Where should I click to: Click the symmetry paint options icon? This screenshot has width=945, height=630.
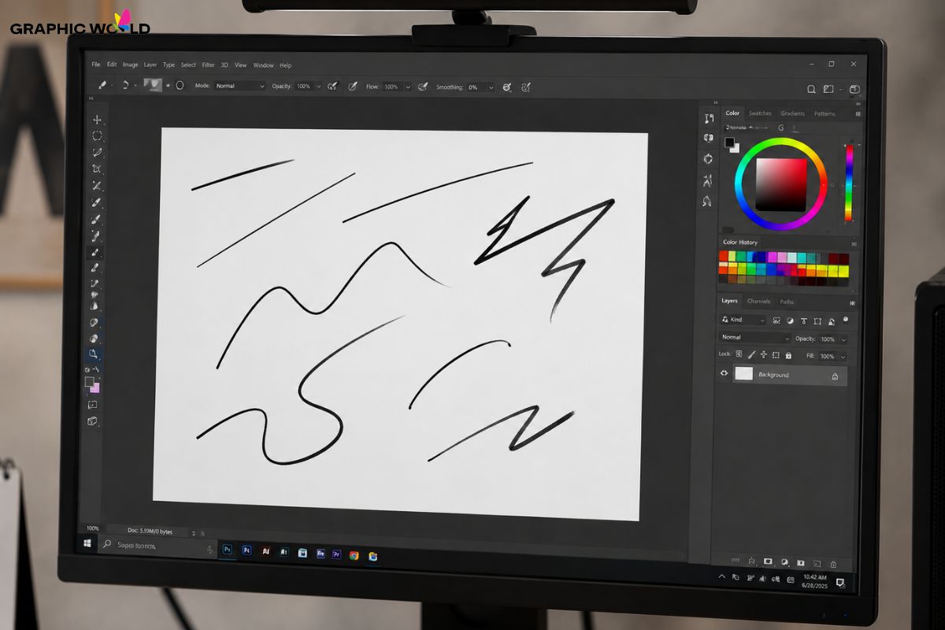click(526, 87)
